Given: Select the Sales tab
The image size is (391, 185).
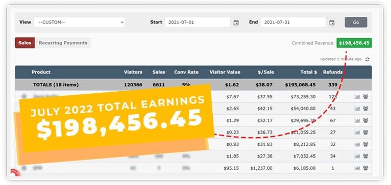Looking at the screenshot, I should (25, 43).
